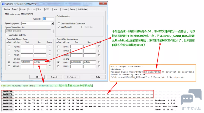Check the IRAM2 NoInit checkbox

pyautogui.click(x=99, y=66)
